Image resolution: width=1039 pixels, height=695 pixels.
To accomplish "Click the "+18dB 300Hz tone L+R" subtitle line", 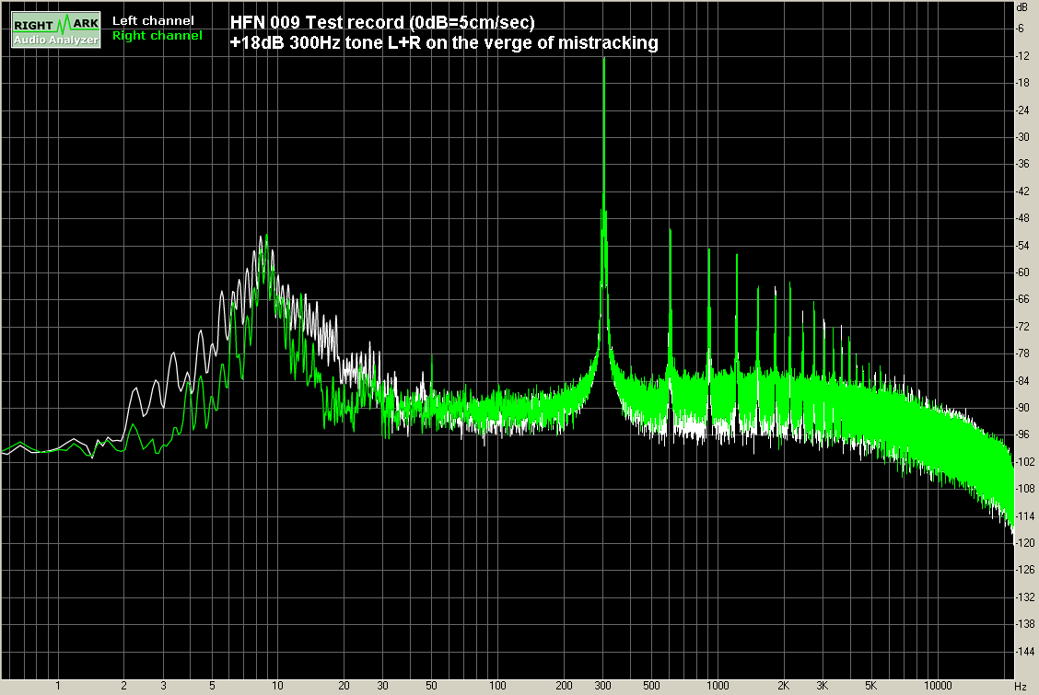I will (x=444, y=43).
